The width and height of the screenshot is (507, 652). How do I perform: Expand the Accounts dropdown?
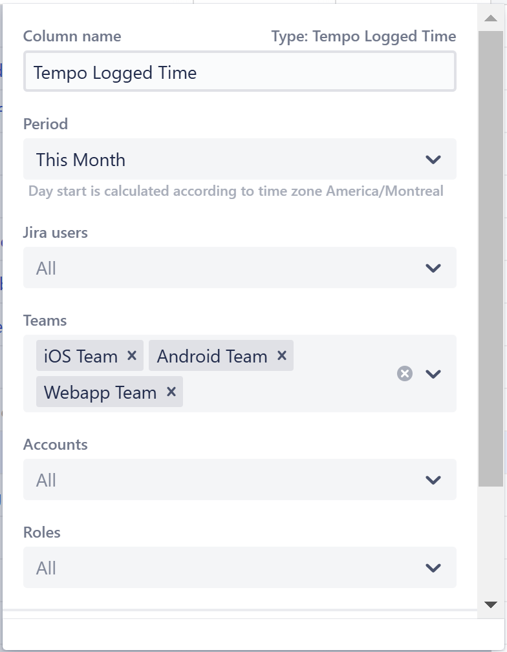239,479
